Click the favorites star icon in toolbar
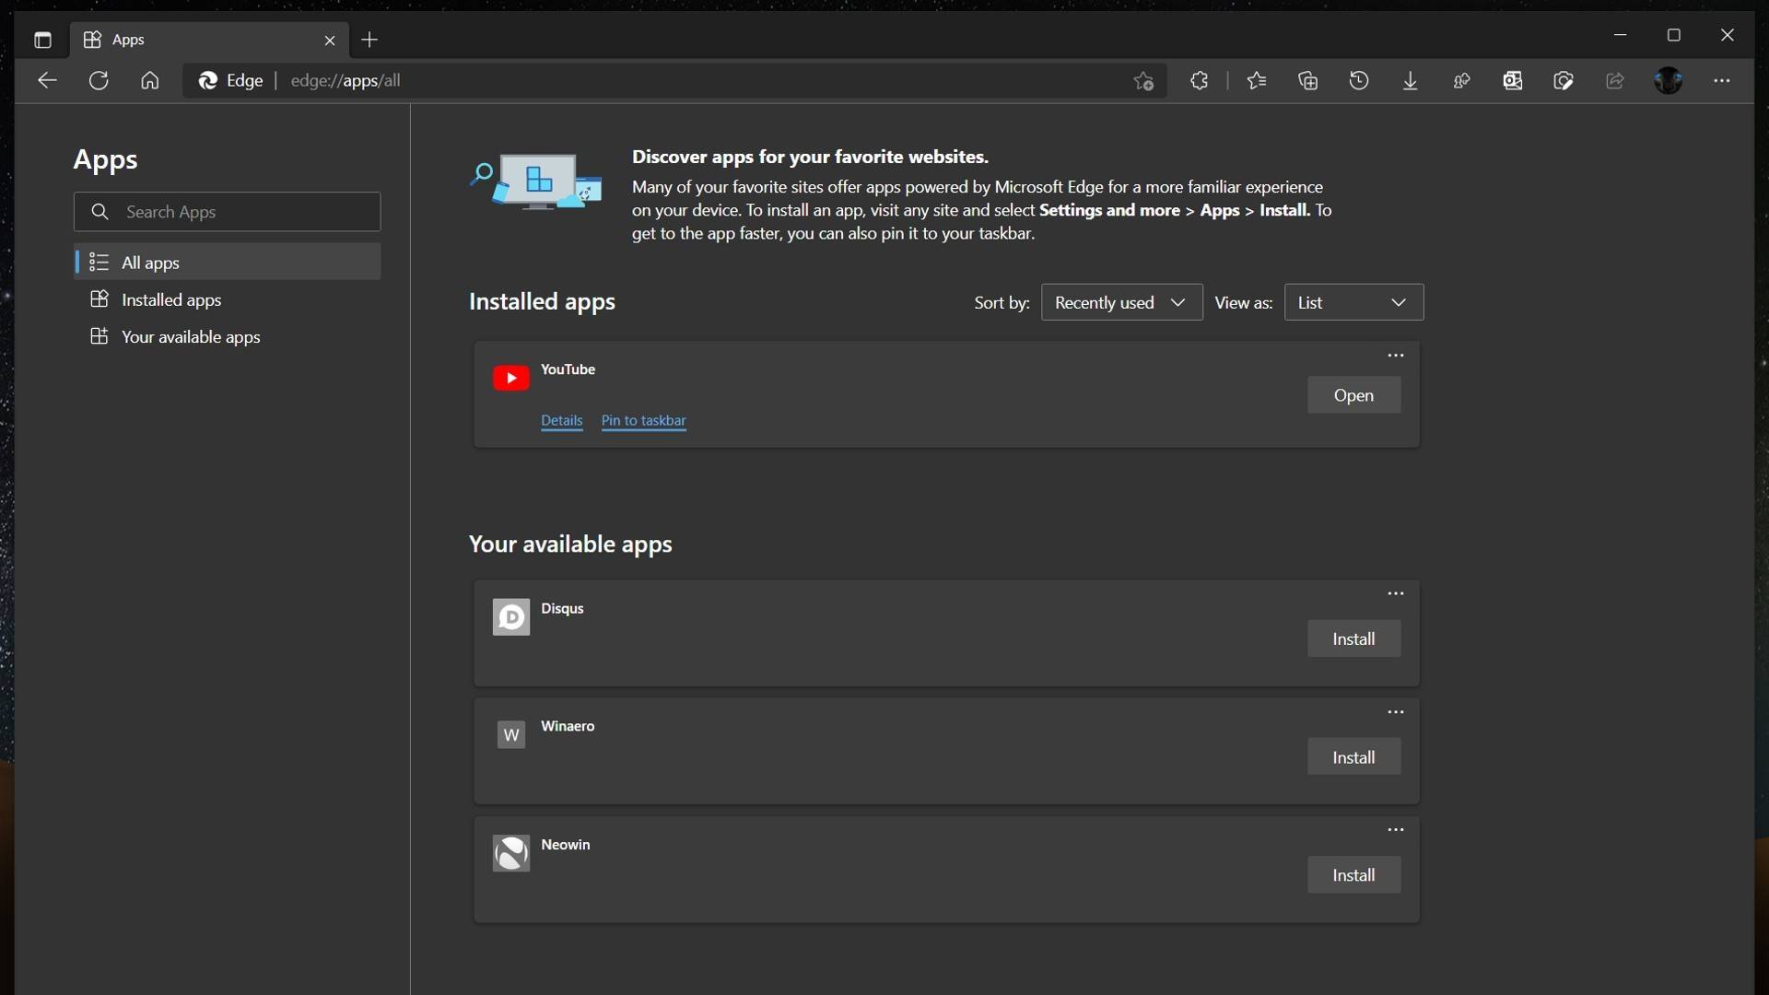Screen dimensions: 1769x995 [x=1255, y=80]
